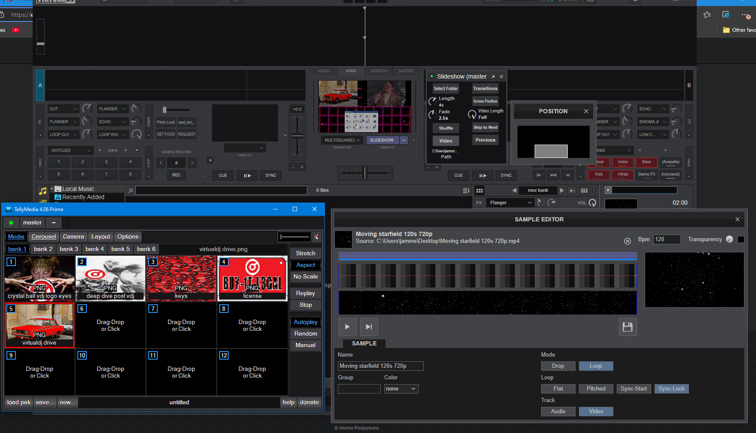Enable Loop mode in Sample Editor

point(596,366)
